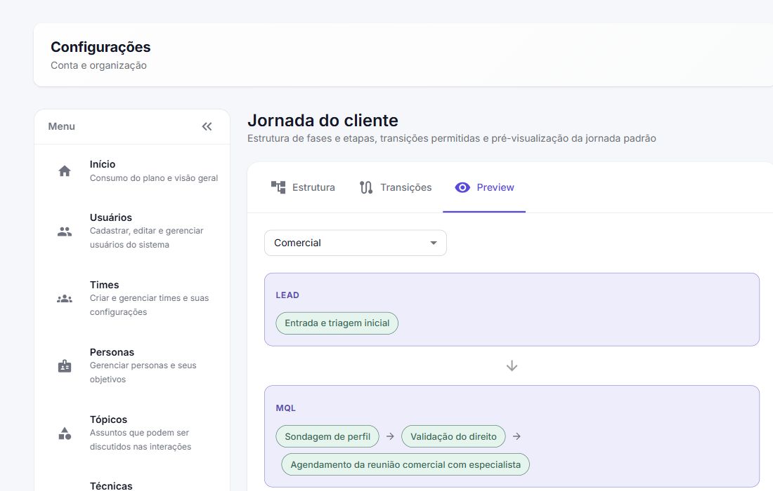Click Estrutura de fases e etapas description

click(452, 138)
